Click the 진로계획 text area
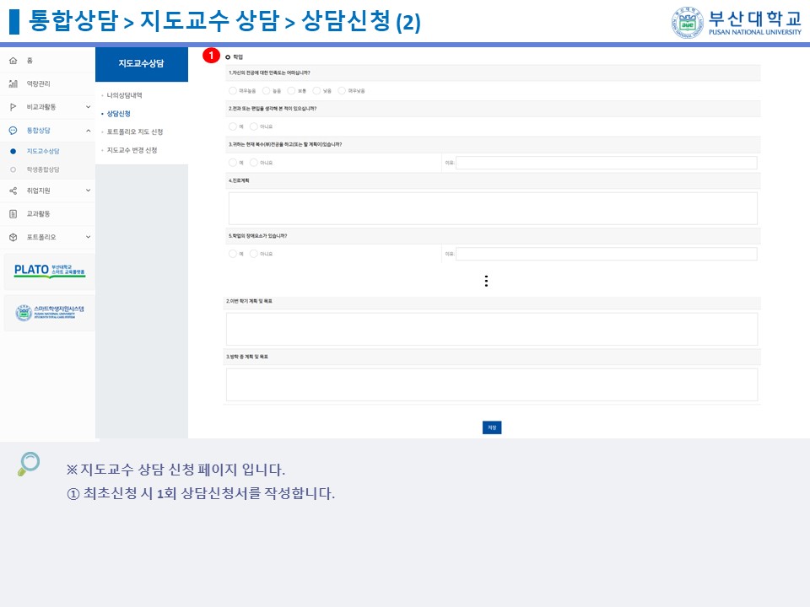Viewport: 810px width, 607px height. [493, 208]
